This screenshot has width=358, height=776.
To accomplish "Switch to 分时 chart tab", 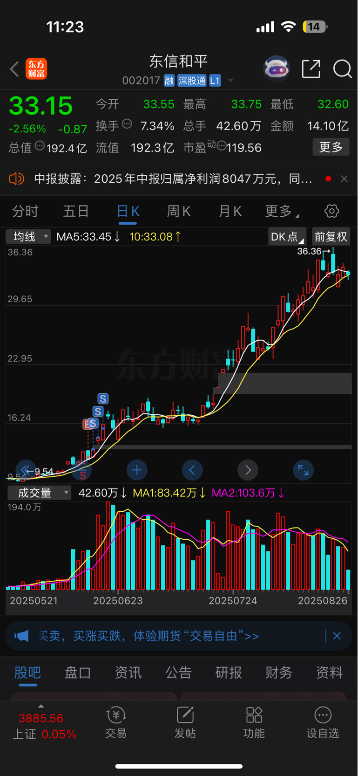I will tap(25, 211).
